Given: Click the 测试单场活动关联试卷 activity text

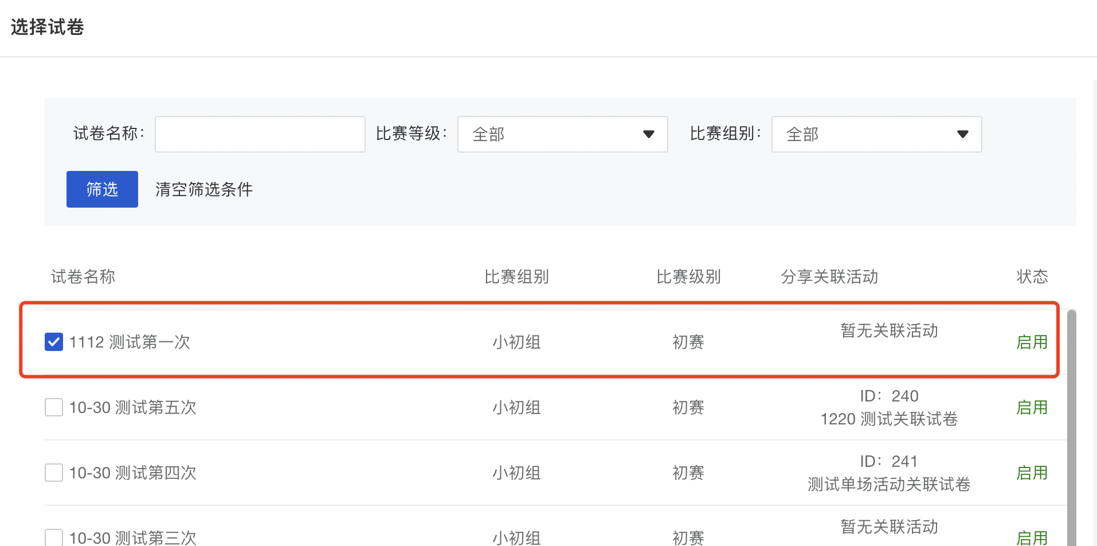Looking at the screenshot, I should tap(889, 484).
